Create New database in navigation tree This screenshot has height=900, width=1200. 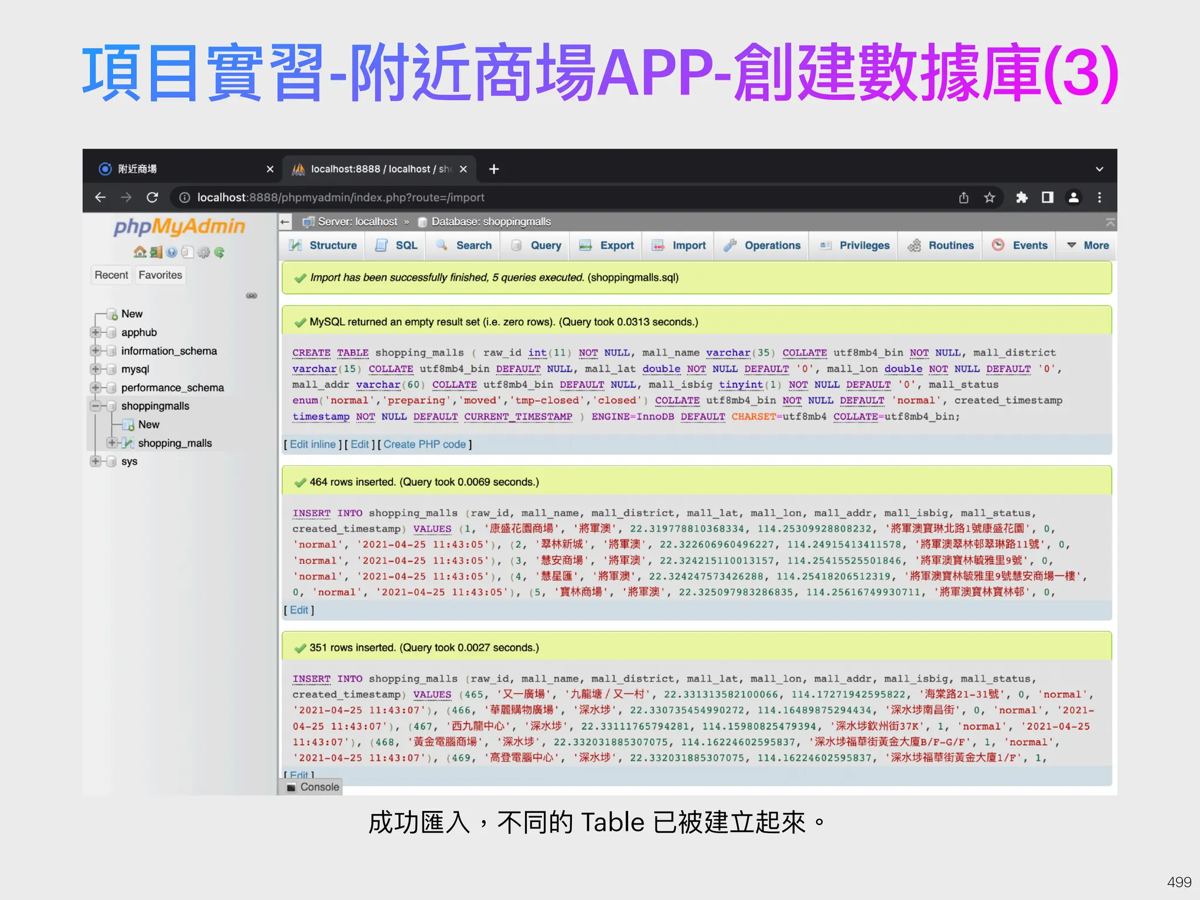click(132, 314)
